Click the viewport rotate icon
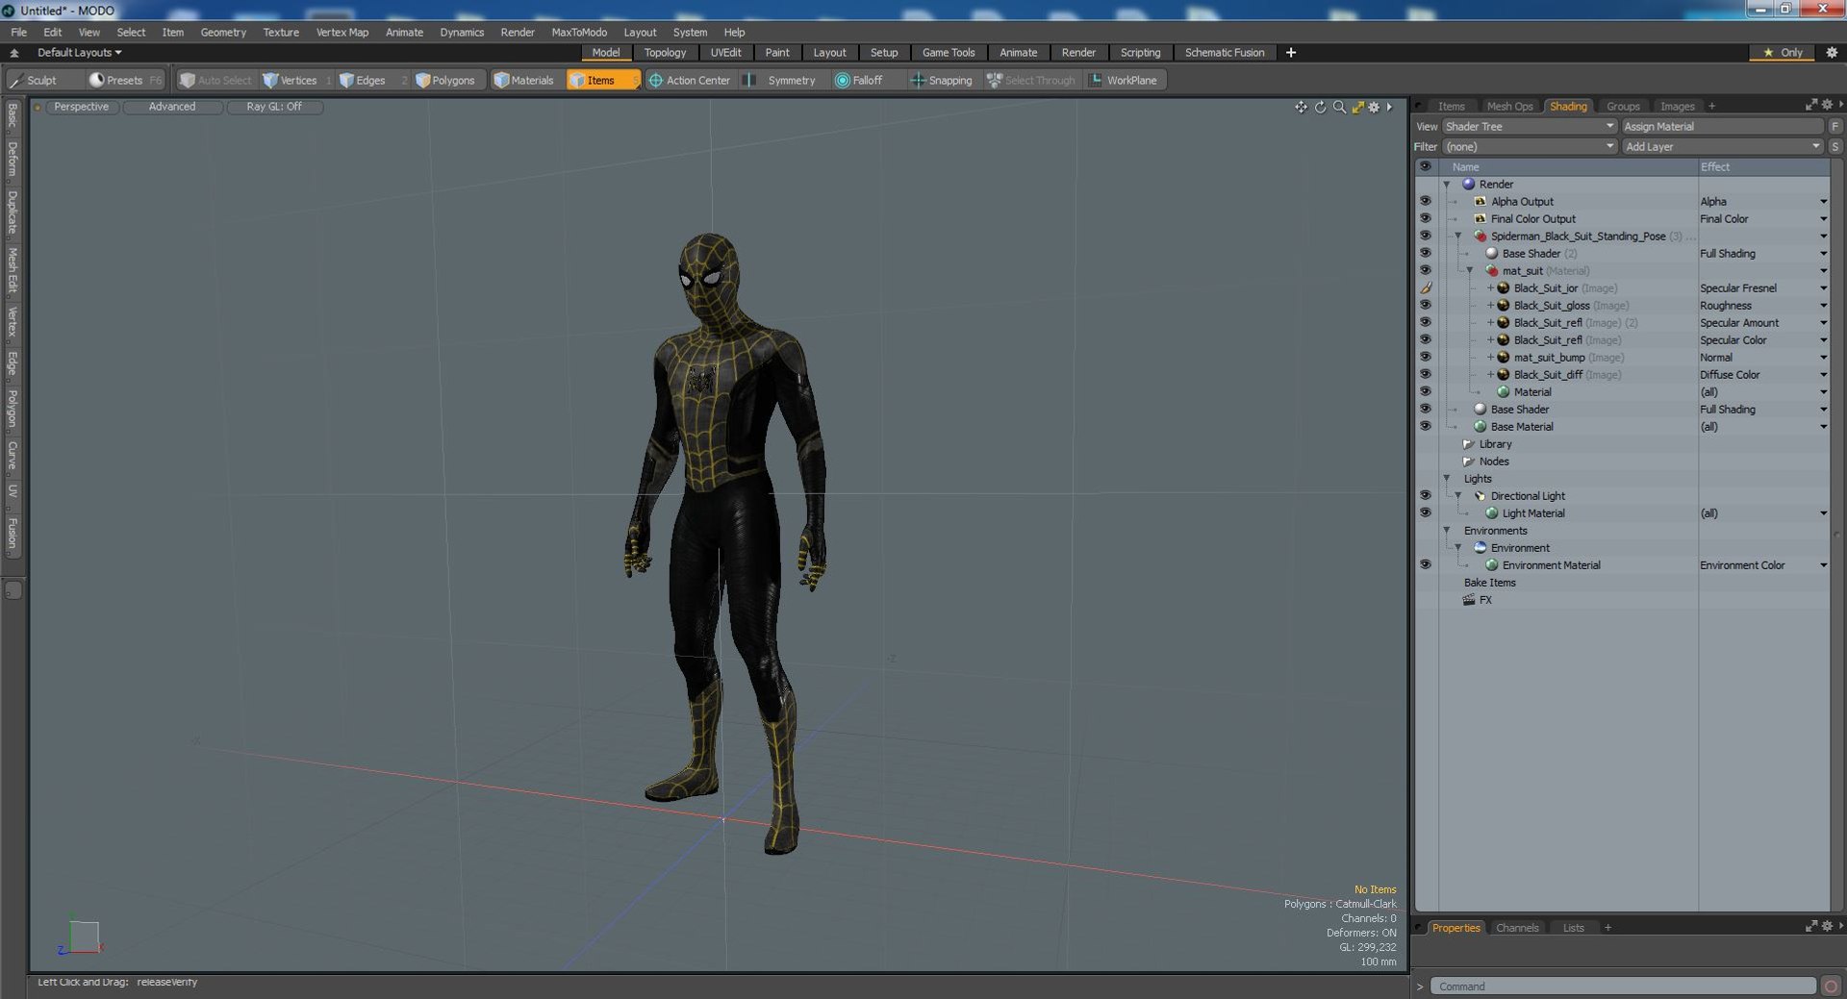1847x999 pixels. 1320,107
